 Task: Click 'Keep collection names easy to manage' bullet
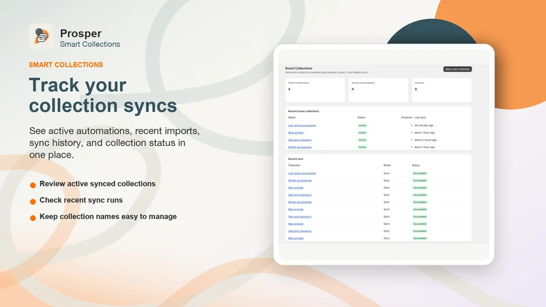(x=109, y=216)
